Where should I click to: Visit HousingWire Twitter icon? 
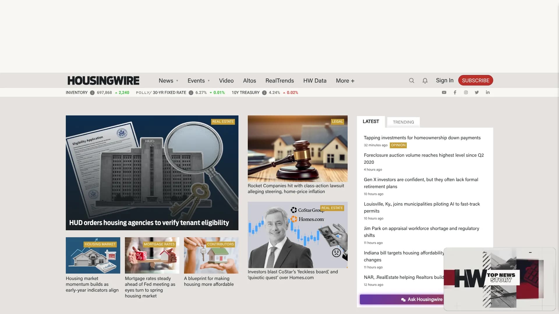pos(477,92)
